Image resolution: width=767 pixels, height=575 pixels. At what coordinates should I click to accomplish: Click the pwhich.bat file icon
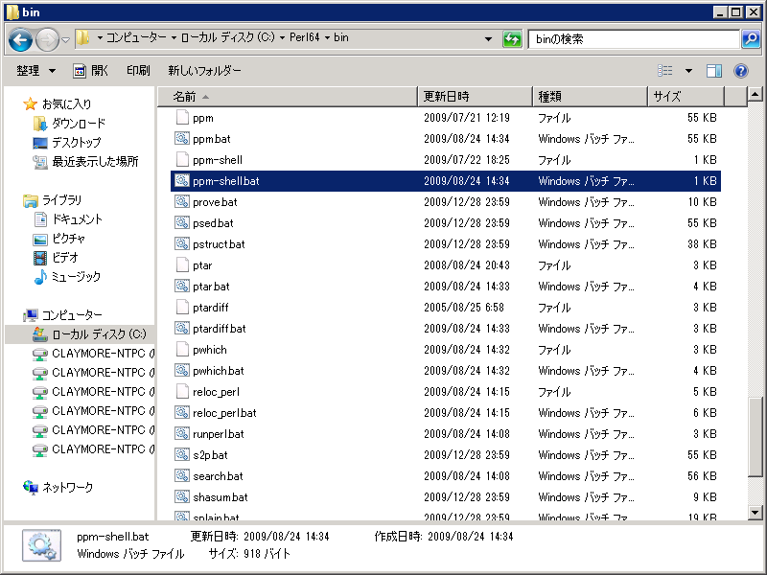pos(182,370)
